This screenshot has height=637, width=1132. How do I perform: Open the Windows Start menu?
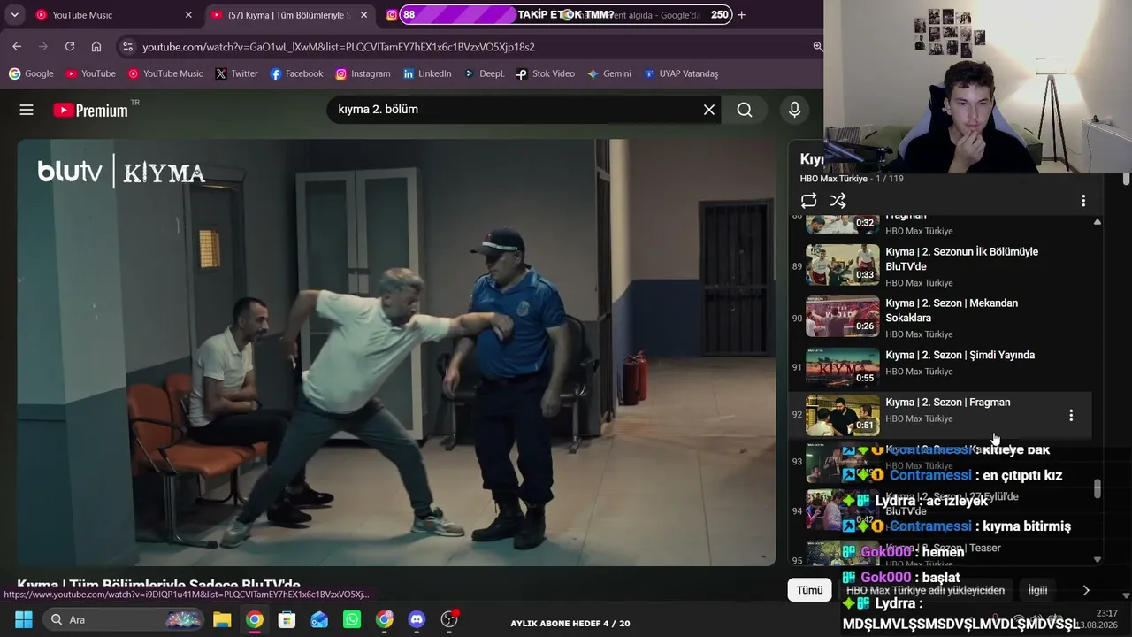point(23,619)
